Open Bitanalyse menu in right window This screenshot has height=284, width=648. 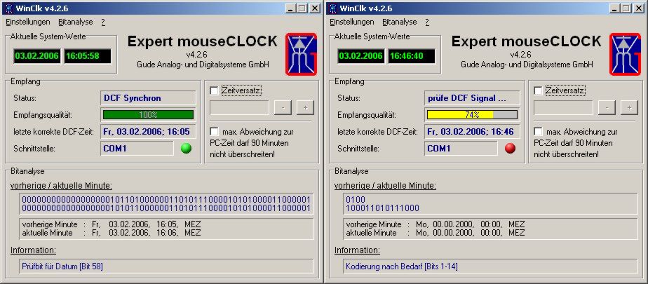pos(400,22)
